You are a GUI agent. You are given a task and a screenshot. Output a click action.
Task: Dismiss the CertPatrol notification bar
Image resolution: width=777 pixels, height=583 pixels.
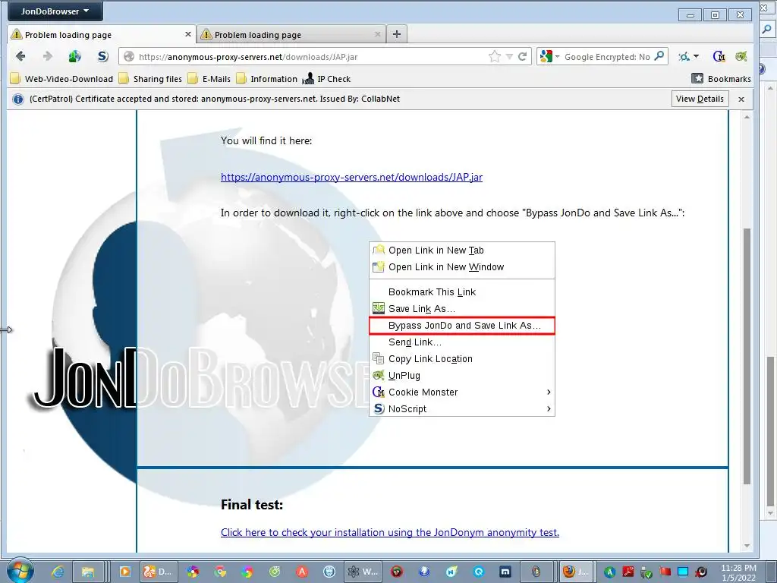point(741,99)
